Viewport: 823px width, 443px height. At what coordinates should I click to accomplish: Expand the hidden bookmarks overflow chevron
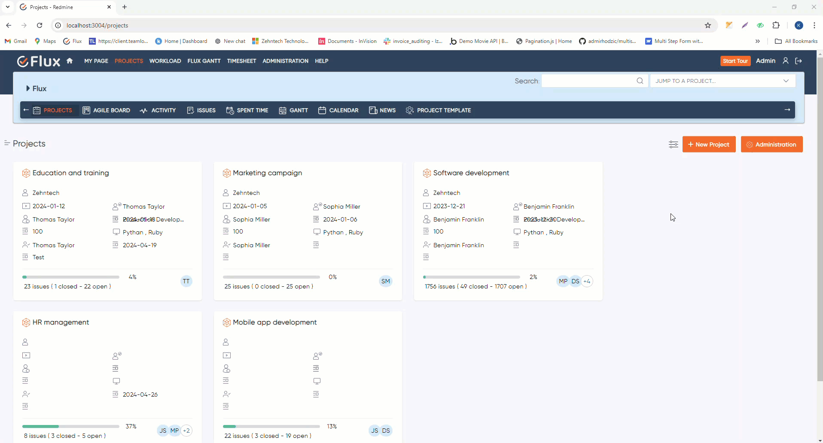tap(757, 41)
